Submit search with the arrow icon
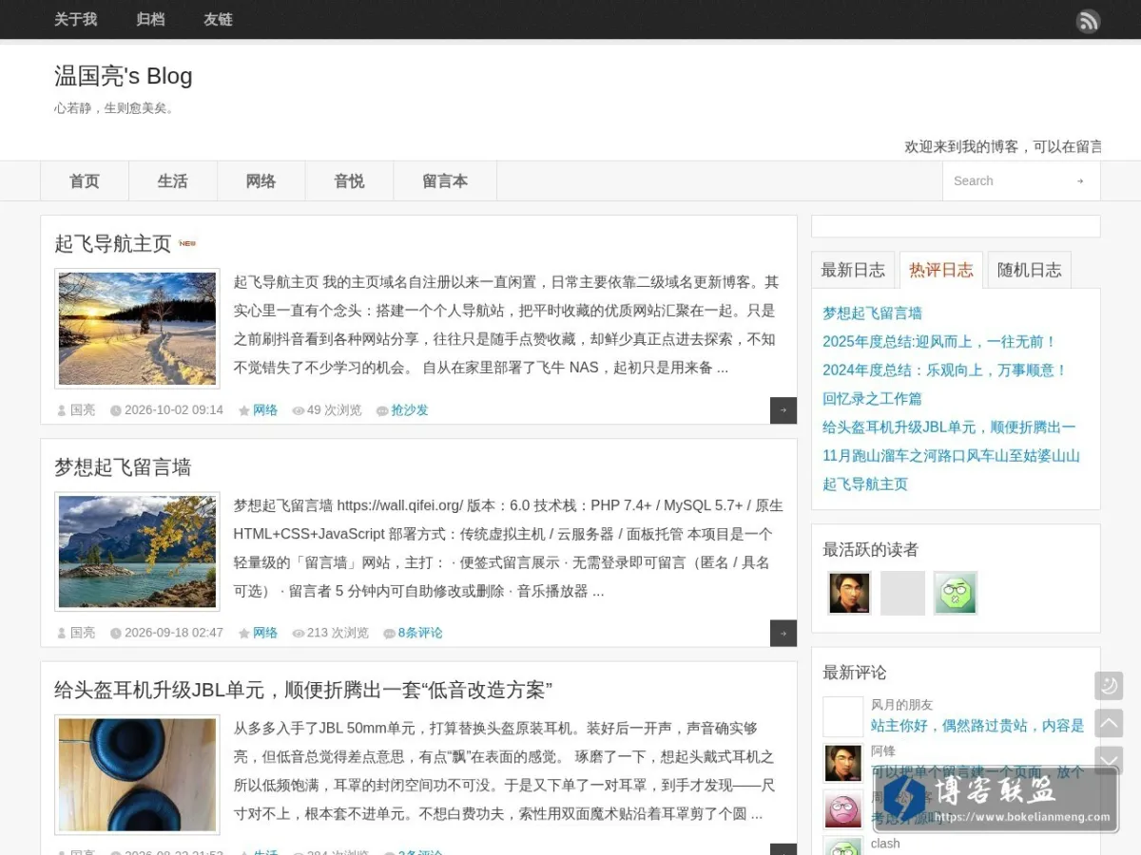The width and height of the screenshot is (1141, 855). coord(1080,180)
